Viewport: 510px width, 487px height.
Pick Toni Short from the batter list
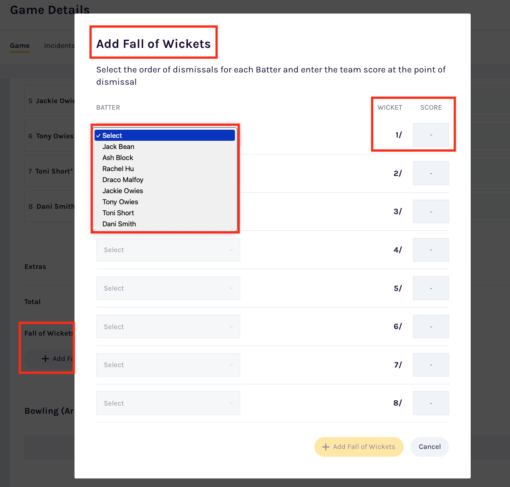coord(118,213)
